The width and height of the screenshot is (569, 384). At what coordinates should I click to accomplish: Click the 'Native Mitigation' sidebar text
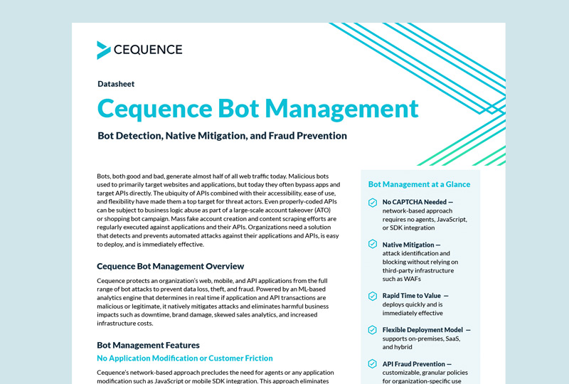tap(408, 245)
